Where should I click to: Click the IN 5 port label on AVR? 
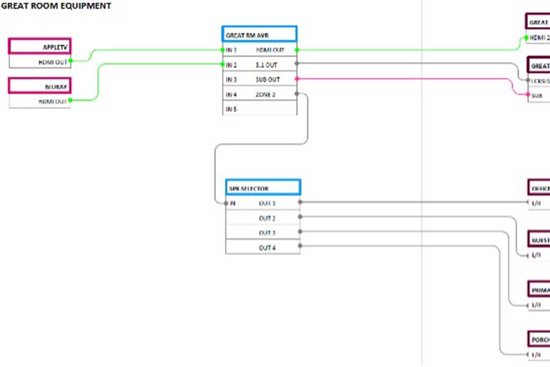point(231,109)
